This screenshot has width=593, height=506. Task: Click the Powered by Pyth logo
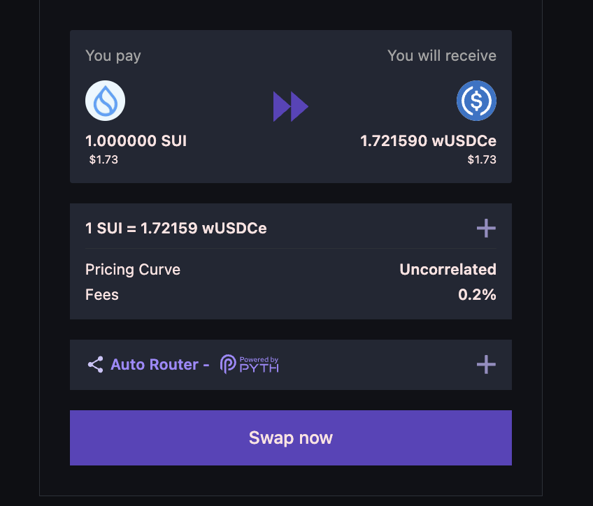(250, 364)
